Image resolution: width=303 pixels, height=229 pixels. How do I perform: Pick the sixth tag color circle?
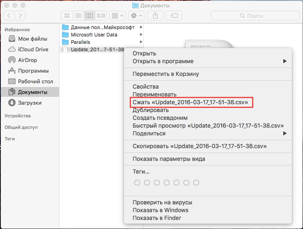tap(186, 183)
